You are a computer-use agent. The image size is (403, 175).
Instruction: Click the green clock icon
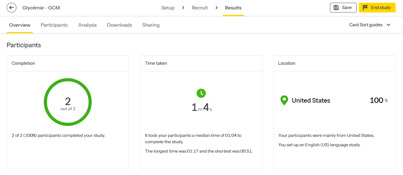coord(201,93)
